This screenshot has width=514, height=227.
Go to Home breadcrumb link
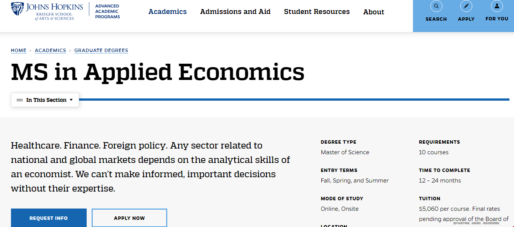(x=19, y=51)
